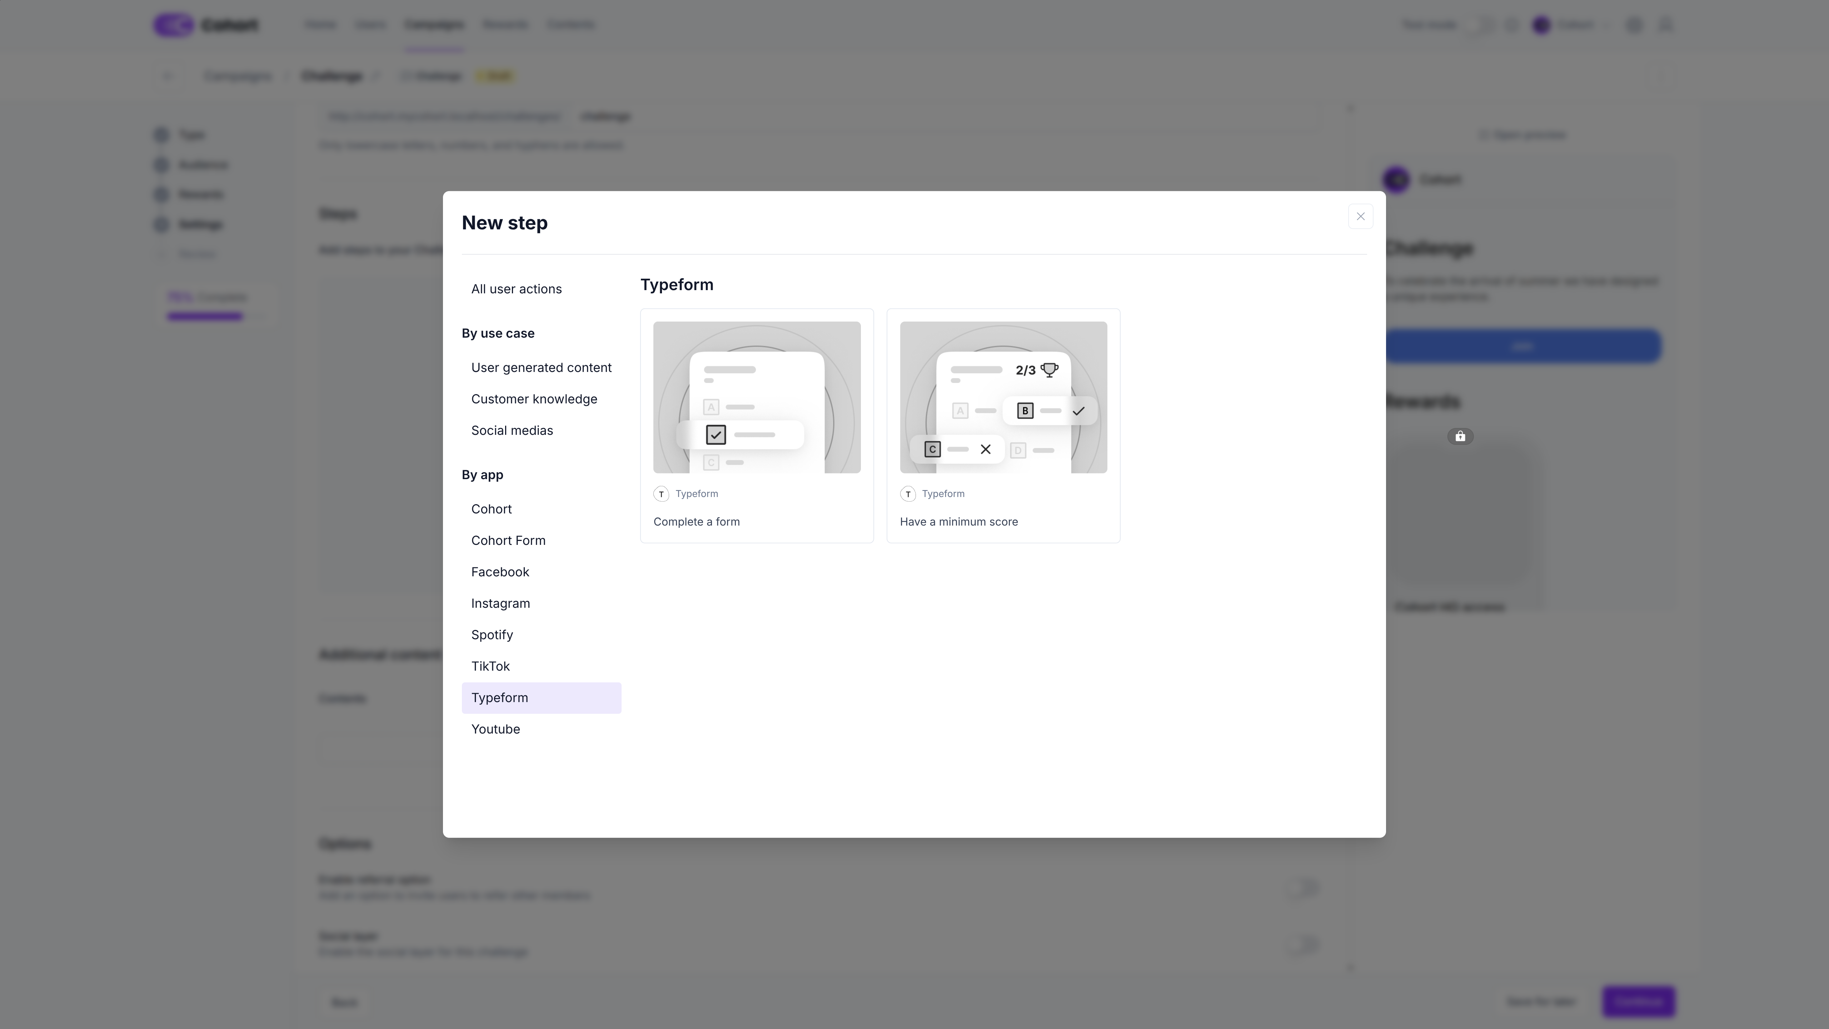The image size is (1829, 1029).
Task: Select Spotify in app list
Action: [x=492, y=635]
